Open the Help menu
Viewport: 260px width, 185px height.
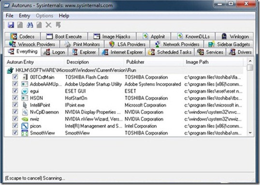click(x=64, y=16)
